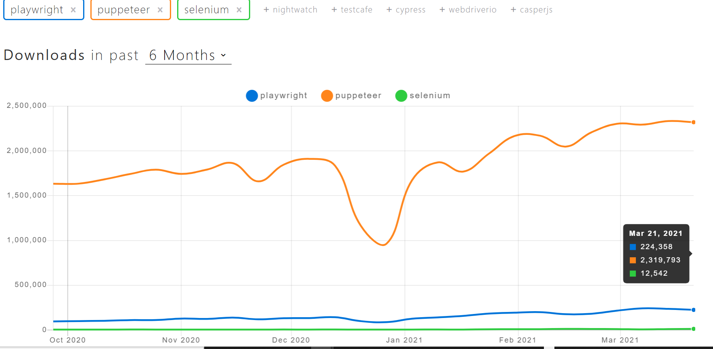Click the green selenium legend dot
Viewport: 713px width, 349px height.
click(x=401, y=96)
